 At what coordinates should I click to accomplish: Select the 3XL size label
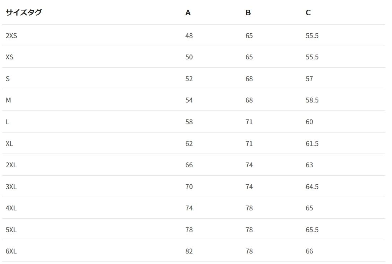point(11,187)
